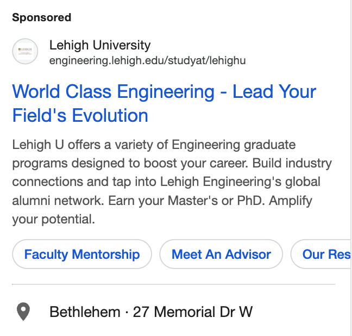Click the map location pin icon

23,312
